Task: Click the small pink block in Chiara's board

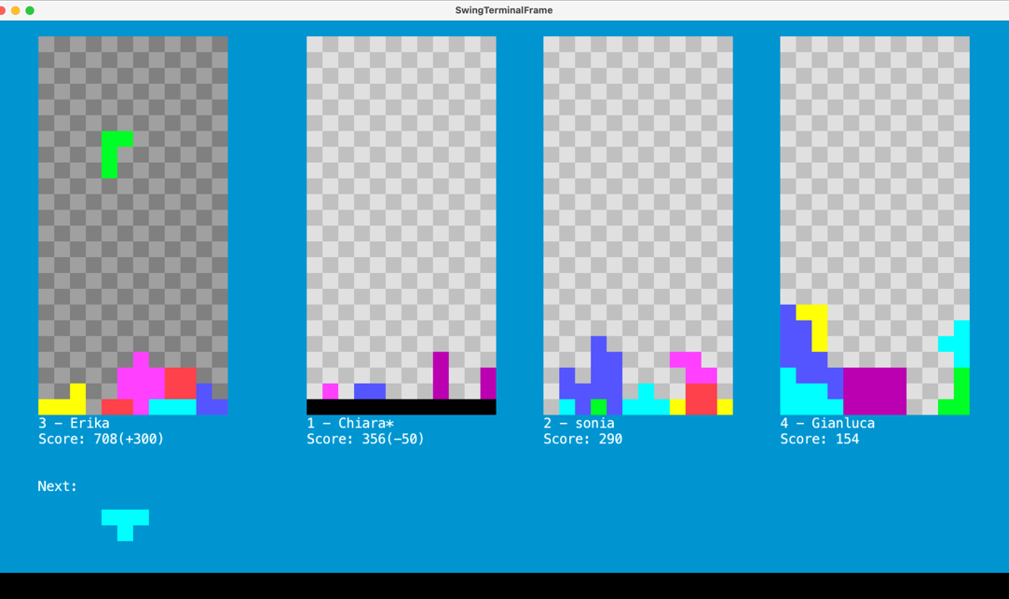Action: (330, 391)
